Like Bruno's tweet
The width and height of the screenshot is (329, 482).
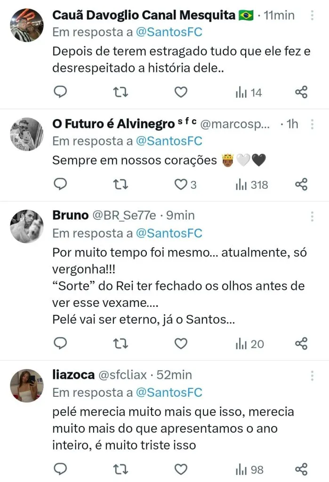pyautogui.click(x=181, y=344)
